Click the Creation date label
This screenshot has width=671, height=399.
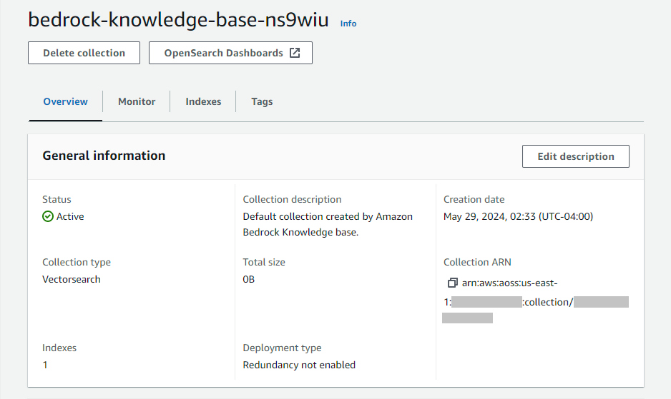point(474,200)
